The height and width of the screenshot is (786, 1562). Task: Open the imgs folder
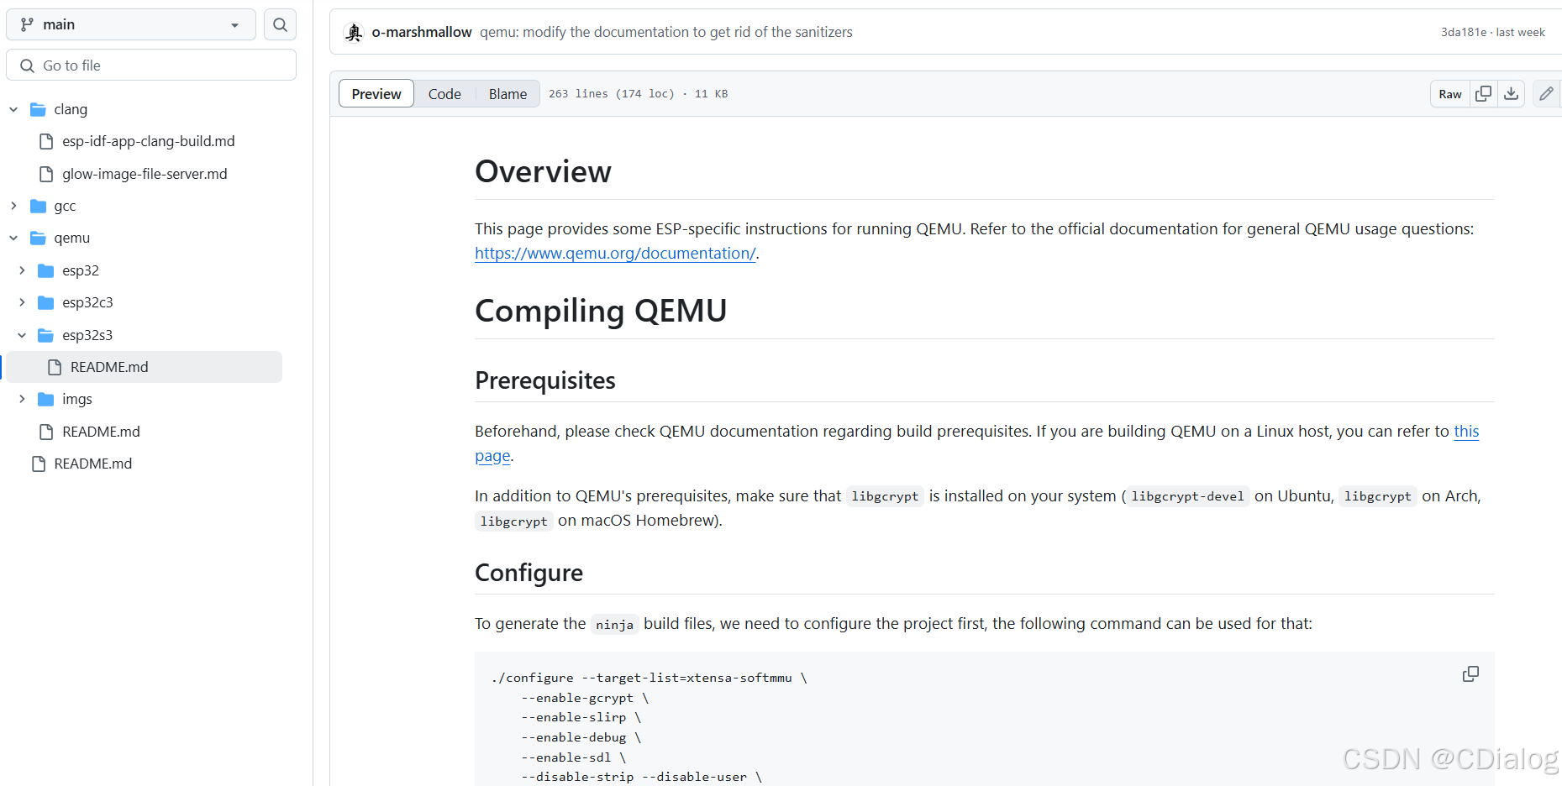(77, 399)
